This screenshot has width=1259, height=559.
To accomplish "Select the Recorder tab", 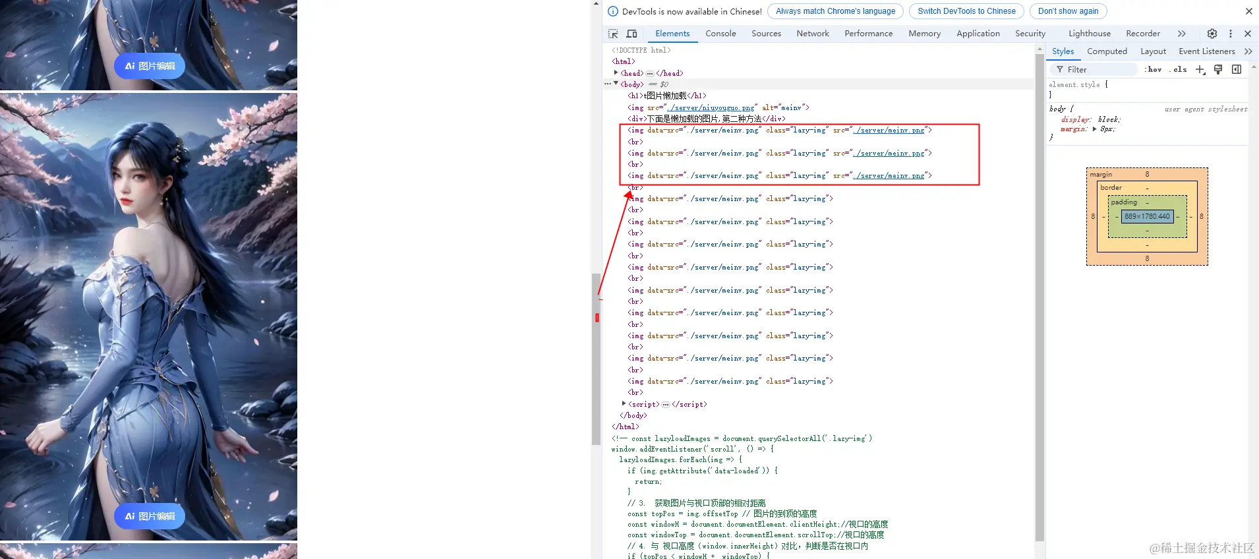I will [1143, 34].
